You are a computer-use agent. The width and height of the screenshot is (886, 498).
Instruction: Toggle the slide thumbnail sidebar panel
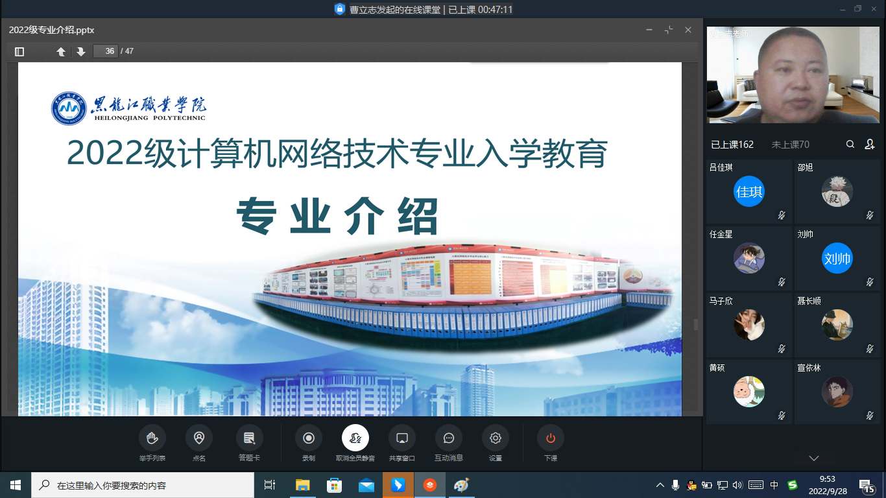click(19, 51)
